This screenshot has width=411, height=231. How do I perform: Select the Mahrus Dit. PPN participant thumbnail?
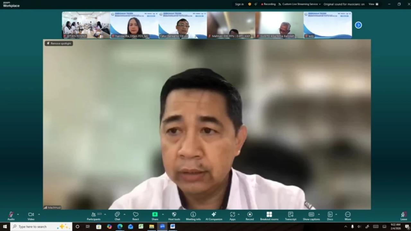pyautogui.click(x=231, y=25)
